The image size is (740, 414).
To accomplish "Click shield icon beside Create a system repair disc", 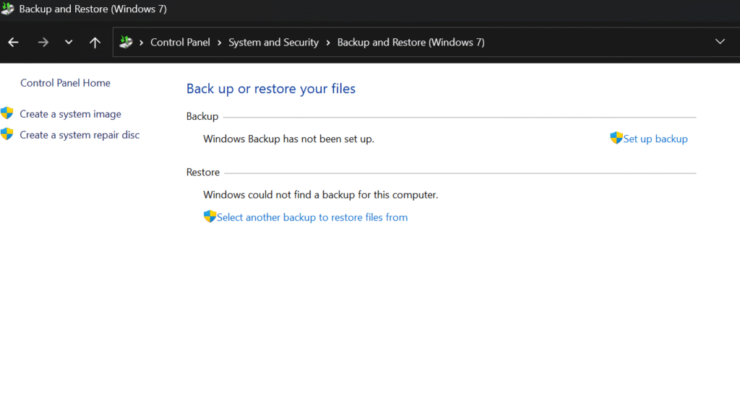I will [7, 134].
